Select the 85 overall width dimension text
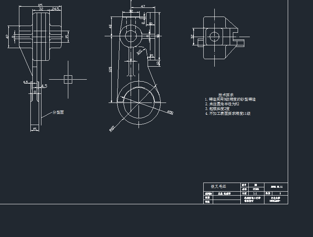Screen dimensions: 313x237 (x=40, y=5)
